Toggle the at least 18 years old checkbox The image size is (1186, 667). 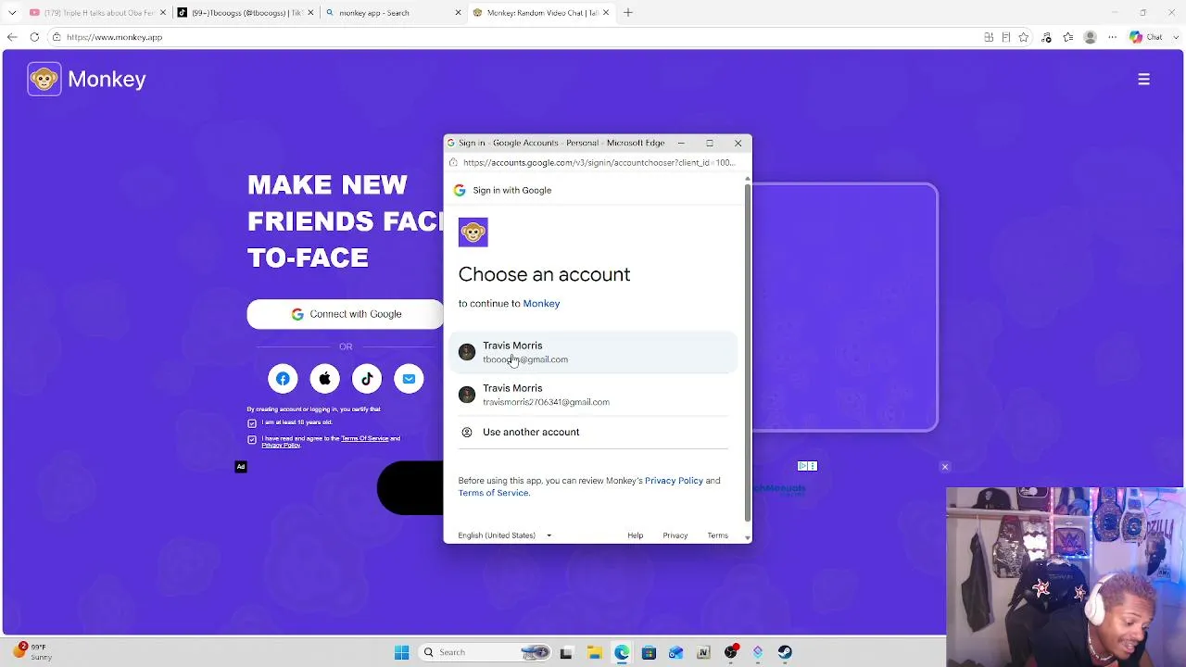[252, 423]
